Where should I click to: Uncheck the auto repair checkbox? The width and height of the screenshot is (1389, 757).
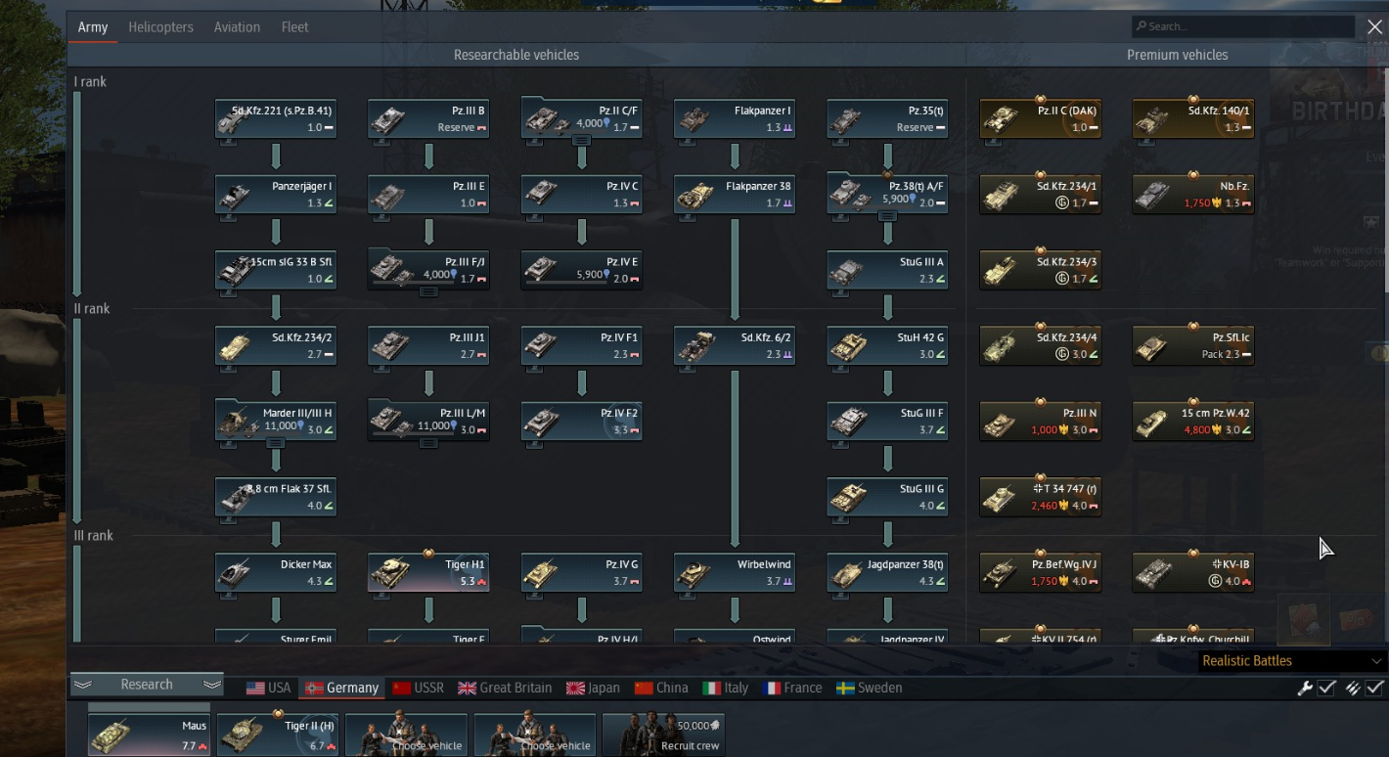(1325, 688)
